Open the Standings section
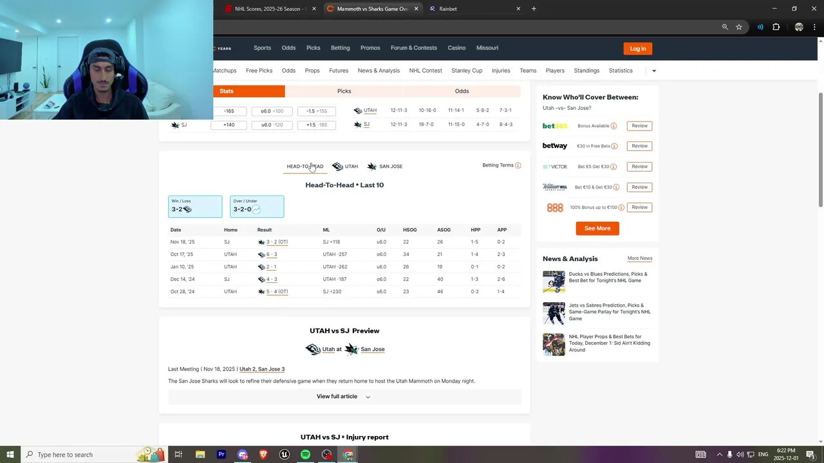This screenshot has width=824, height=463. 586,71
